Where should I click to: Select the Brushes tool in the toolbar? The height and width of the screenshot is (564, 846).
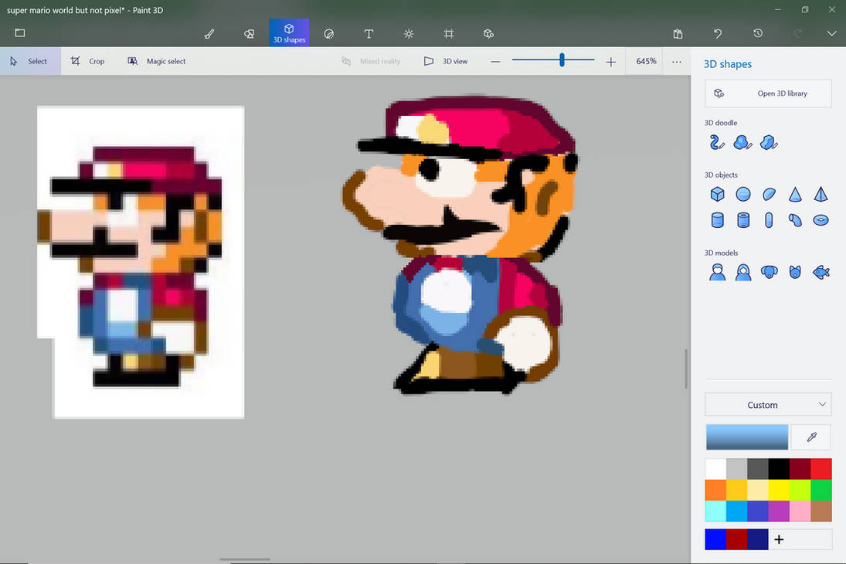(x=209, y=33)
